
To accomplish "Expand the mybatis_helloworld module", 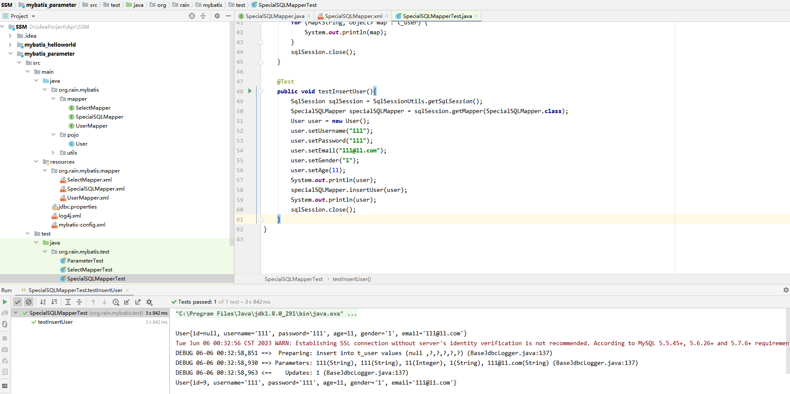I will pyautogui.click(x=10, y=45).
